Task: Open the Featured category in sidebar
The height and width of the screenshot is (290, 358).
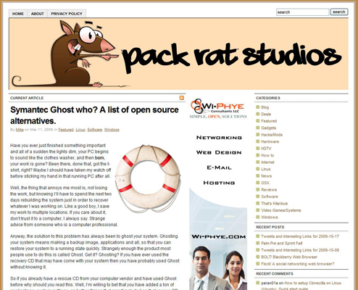Action: click(269, 121)
